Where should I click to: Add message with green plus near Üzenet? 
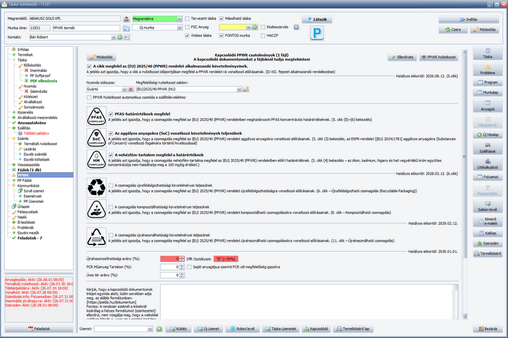(x=159, y=329)
